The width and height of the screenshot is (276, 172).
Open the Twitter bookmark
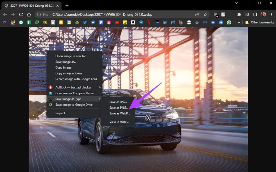[x=85, y=23]
